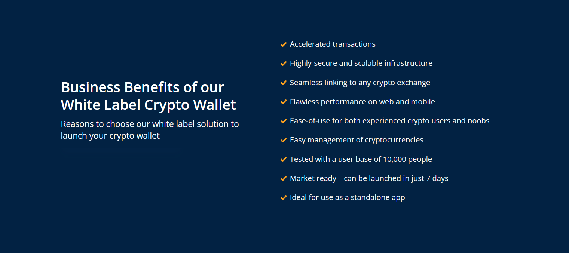The image size is (569, 253).
Task: Click the checkmark beside Ease-of-use item
Action: (x=283, y=121)
